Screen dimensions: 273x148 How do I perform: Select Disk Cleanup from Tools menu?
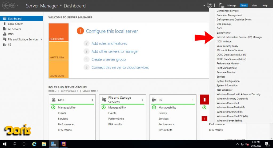pyautogui.click(x=224, y=24)
